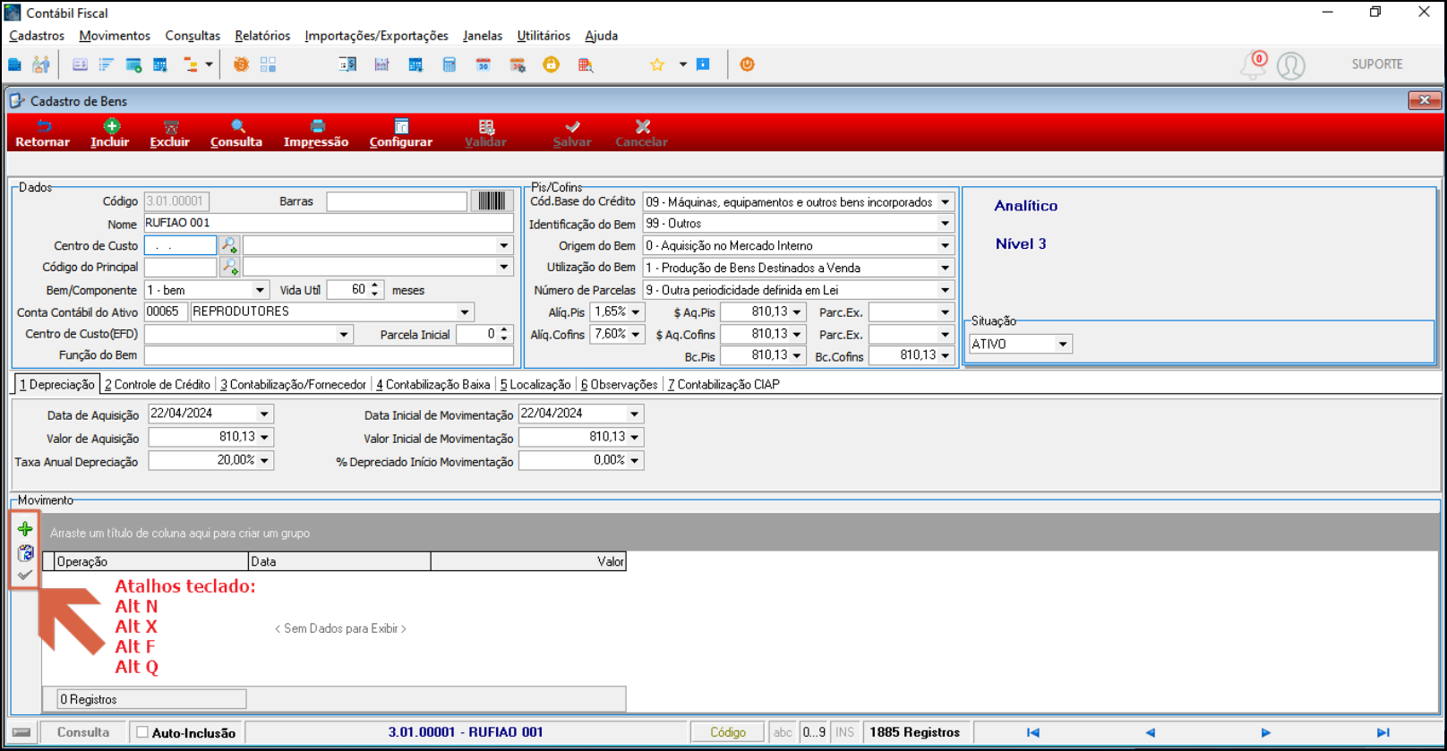This screenshot has height=751, width=1447.
Task: Click the blue info flag toolbar icon
Action: [x=703, y=64]
